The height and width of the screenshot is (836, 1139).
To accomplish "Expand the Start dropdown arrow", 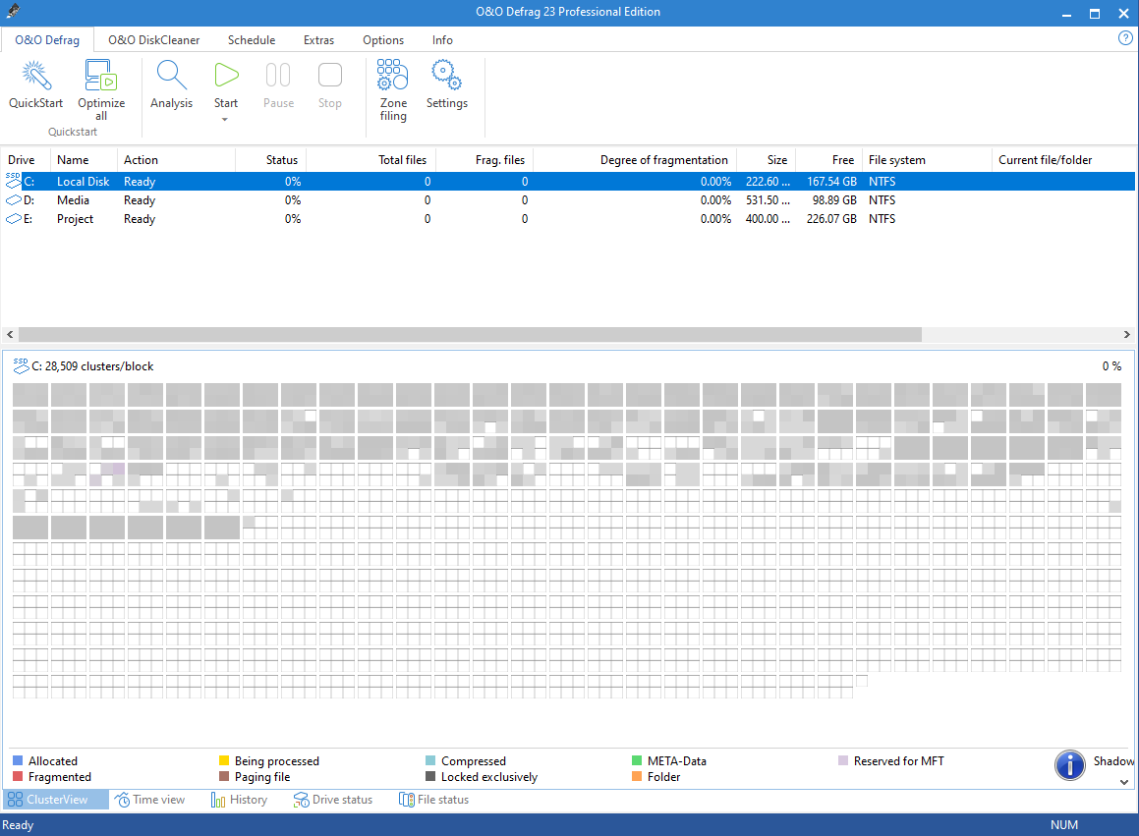I will [x=225, y=119].
